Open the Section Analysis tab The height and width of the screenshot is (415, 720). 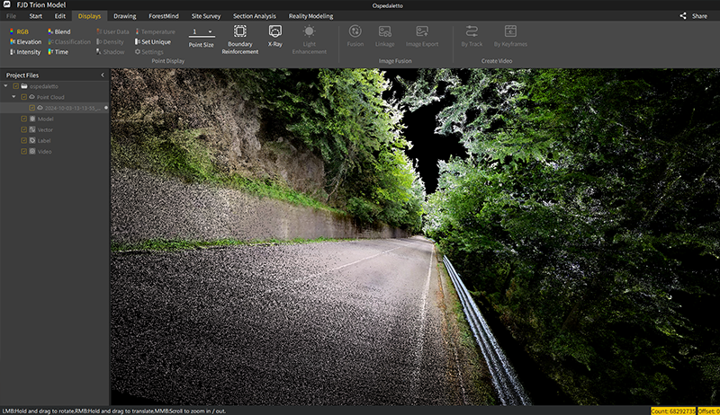256,16
